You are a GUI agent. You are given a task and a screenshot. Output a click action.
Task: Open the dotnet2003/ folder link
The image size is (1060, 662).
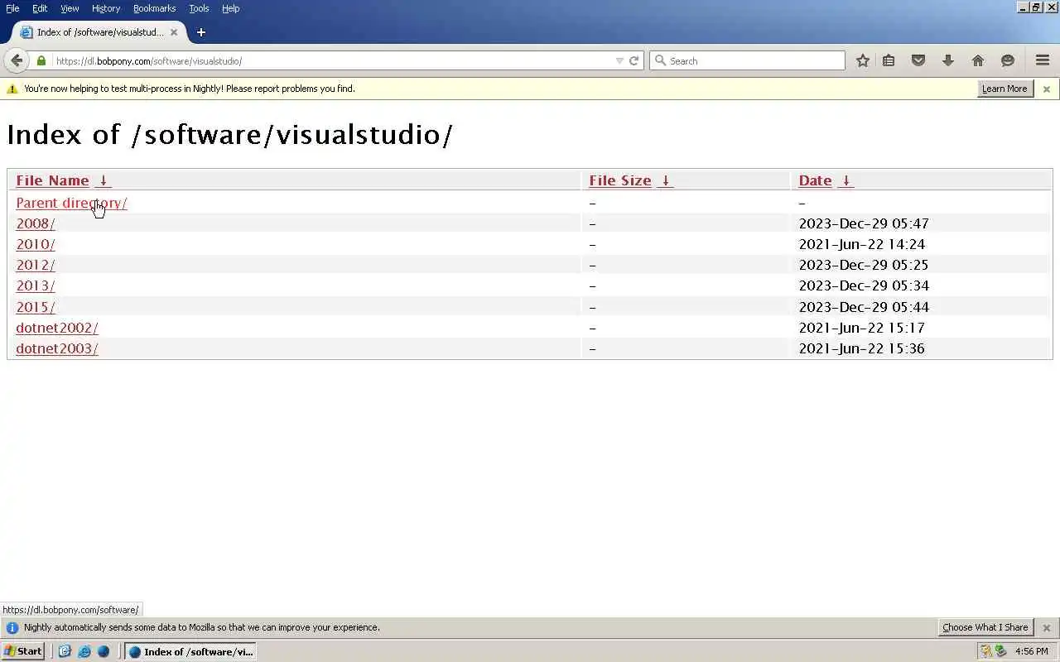tap(57, 348)
